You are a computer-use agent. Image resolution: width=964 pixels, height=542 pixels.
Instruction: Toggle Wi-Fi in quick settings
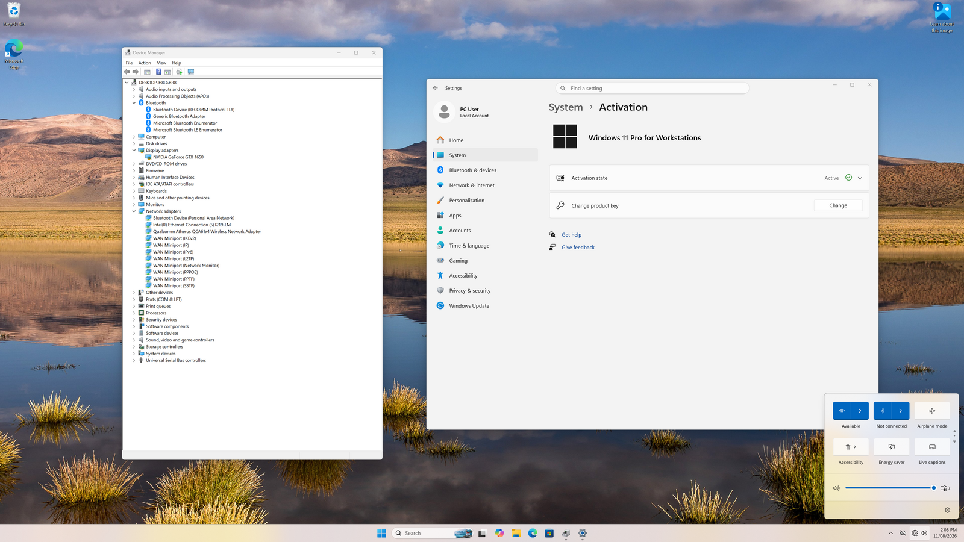tap(842, 411)
